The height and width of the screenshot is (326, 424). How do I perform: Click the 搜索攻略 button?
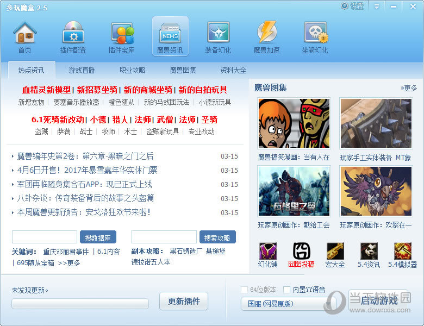tap(217, 237)
